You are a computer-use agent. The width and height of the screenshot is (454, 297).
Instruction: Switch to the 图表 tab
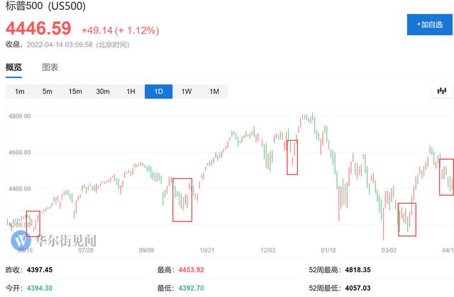50,67
